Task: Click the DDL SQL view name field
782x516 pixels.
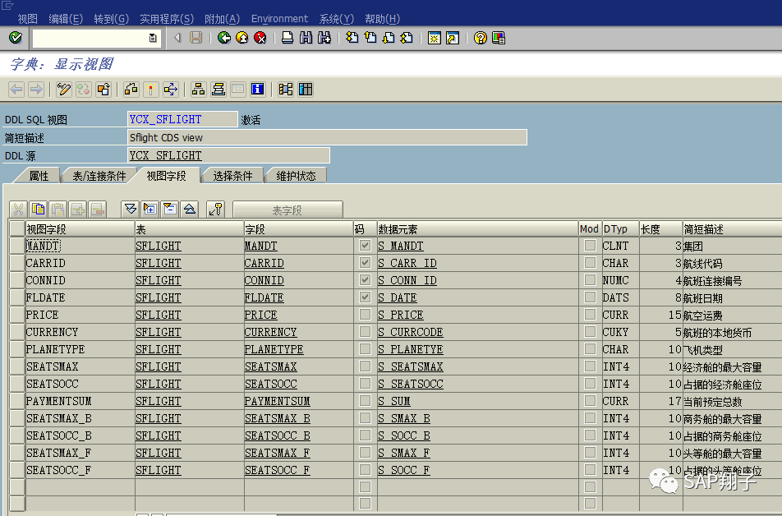Action: coord(182,119)
